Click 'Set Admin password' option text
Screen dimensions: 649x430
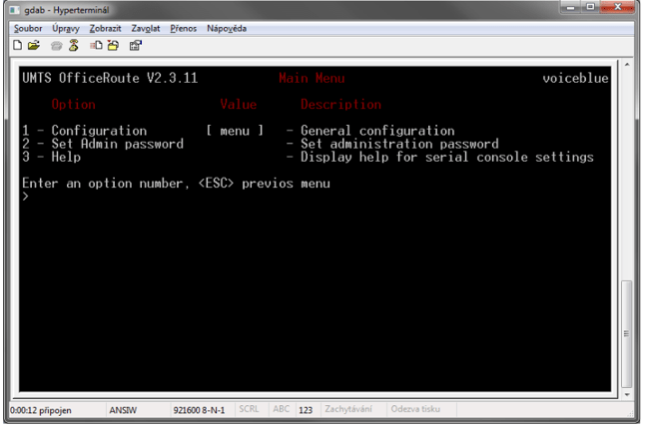click(x=117, y=144)
